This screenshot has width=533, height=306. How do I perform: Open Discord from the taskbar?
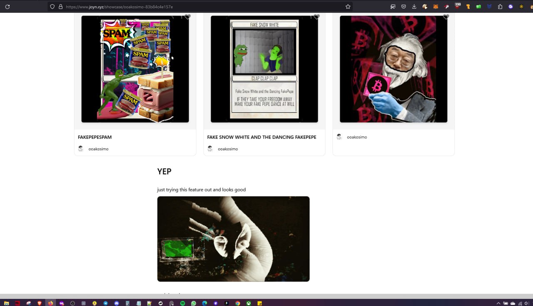[x=116, y=303]
